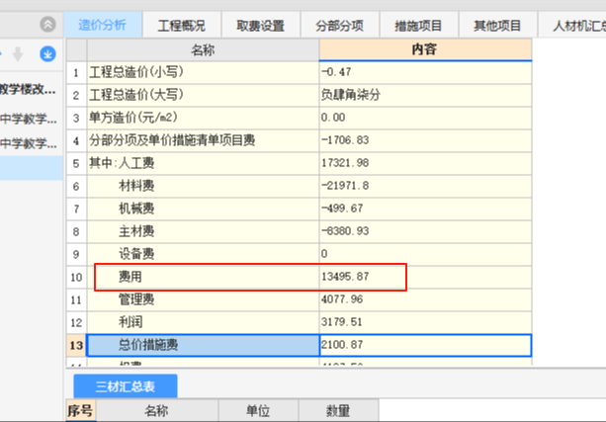Click the 2100.87 value cell
Viewport: 606px width, 422px height.
coord(425,345)
